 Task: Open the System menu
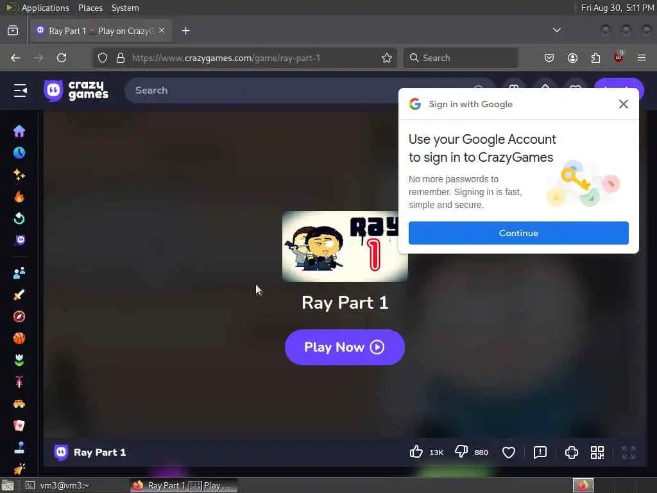coord(125,8)
